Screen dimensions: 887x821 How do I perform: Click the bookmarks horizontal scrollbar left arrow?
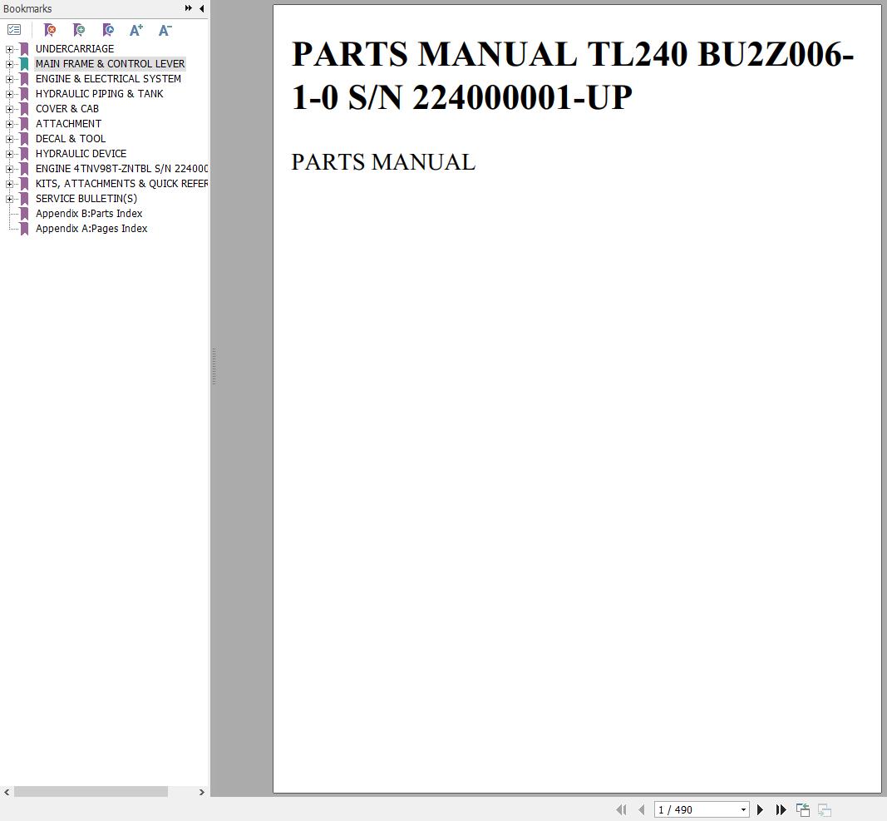pyautogui.click(x=6, y=792)
